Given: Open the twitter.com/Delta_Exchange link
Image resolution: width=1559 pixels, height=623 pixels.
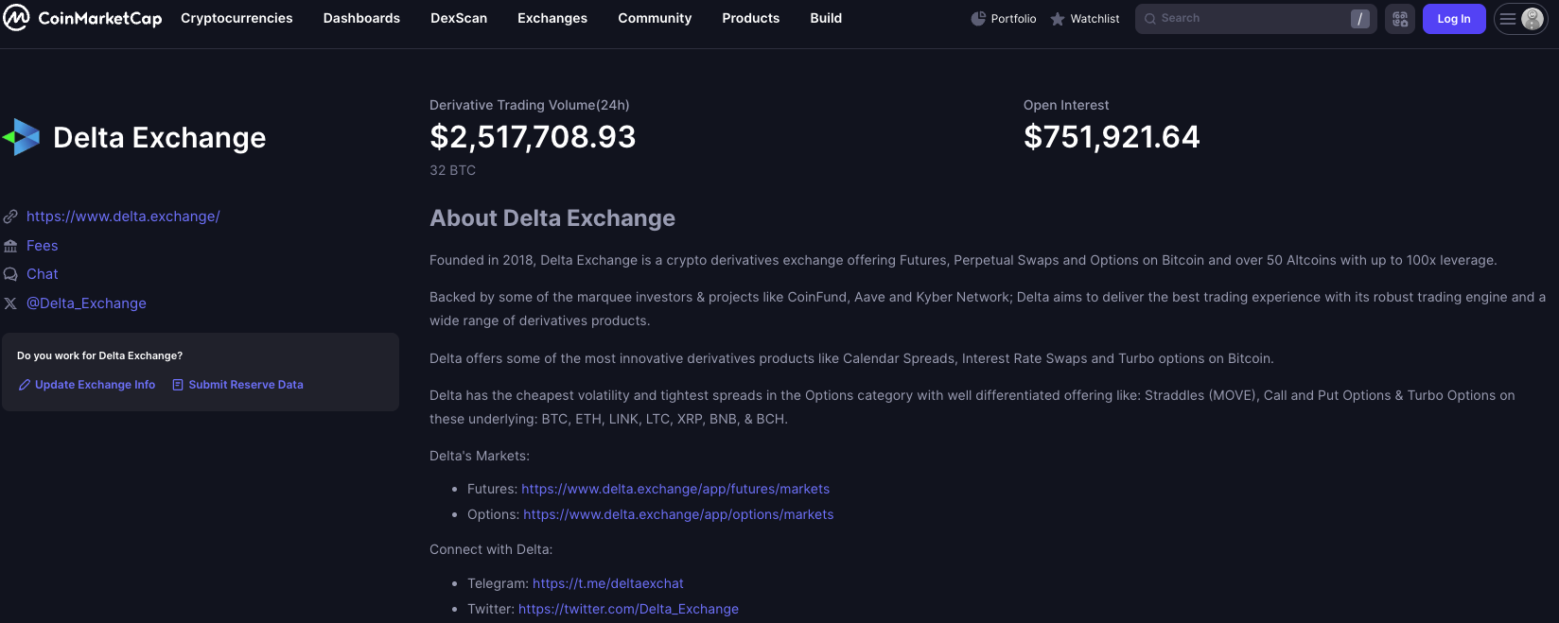Looking at the screenshot, I should pos(628,609).
